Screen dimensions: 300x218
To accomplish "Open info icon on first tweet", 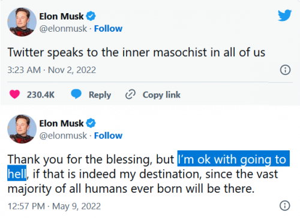I will [285, 70].
